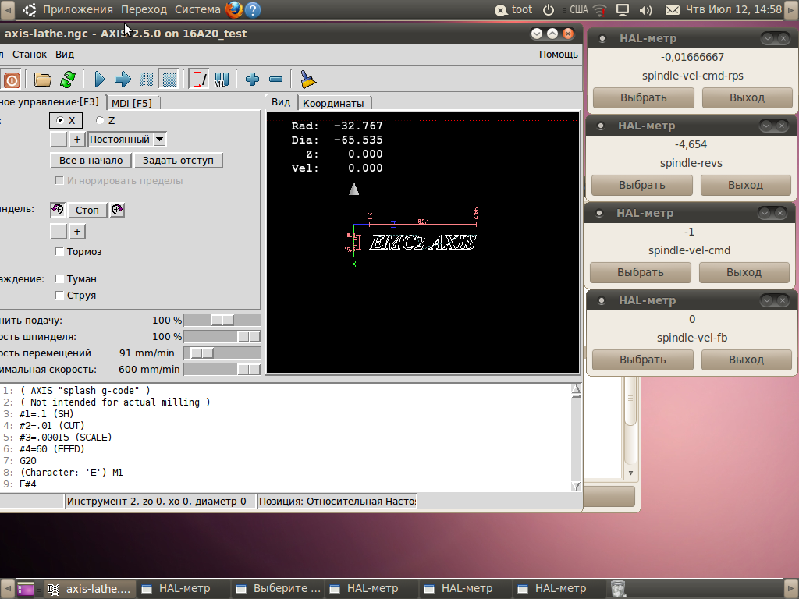Viewport: 799px width, 599px height.
Task: Zoom out with the minus icon
Action: pyautogui.click(x=275, y=80)
